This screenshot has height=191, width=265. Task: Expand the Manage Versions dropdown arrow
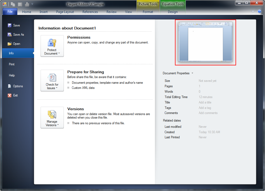point(58,125)
